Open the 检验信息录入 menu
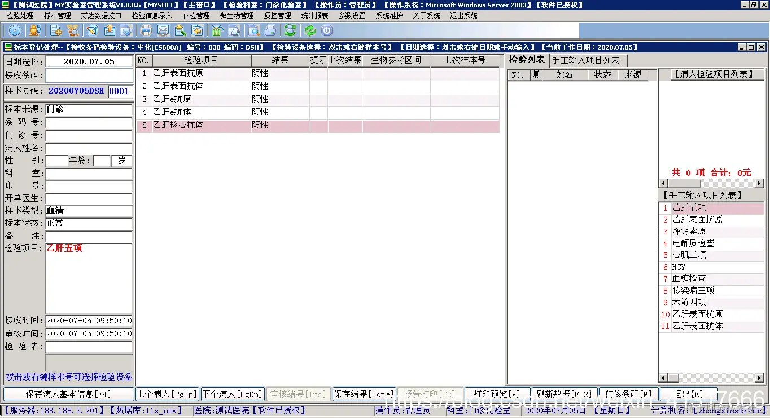770x418 pixels. point(152,16)
